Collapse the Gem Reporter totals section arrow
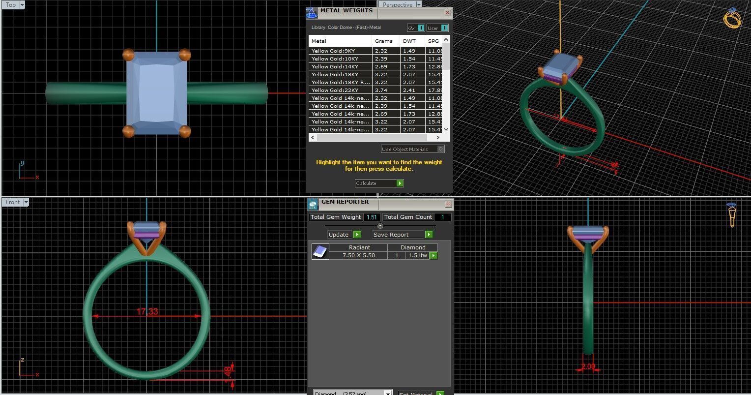 pos(380,226)
